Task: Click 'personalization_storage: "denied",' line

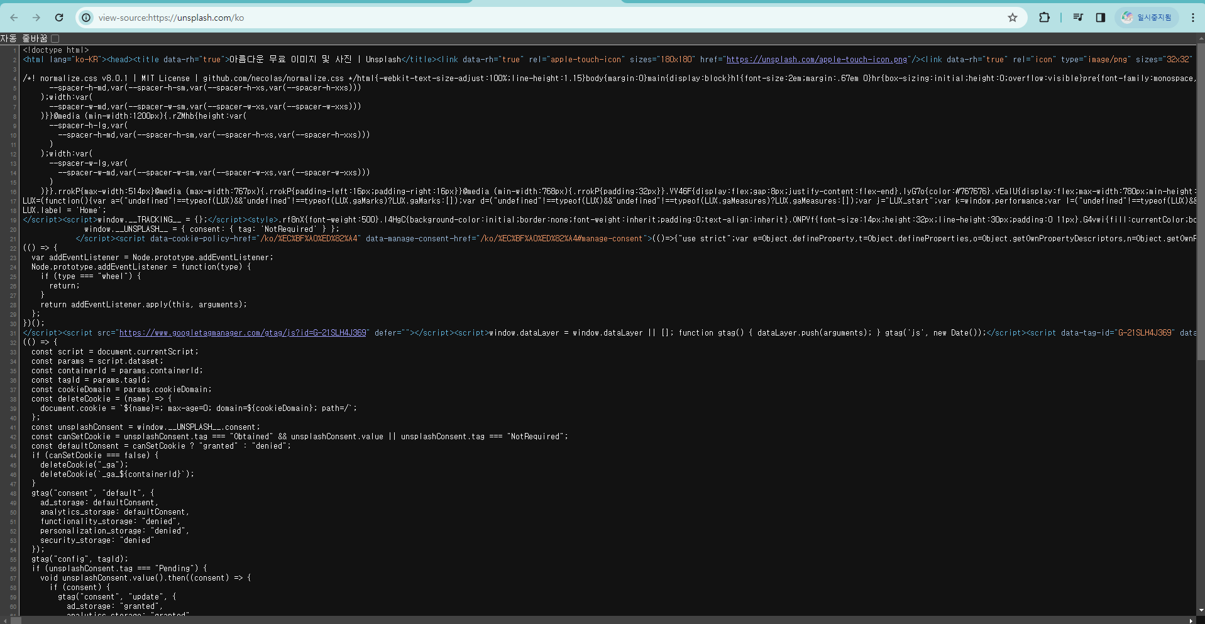Action: 115,531
